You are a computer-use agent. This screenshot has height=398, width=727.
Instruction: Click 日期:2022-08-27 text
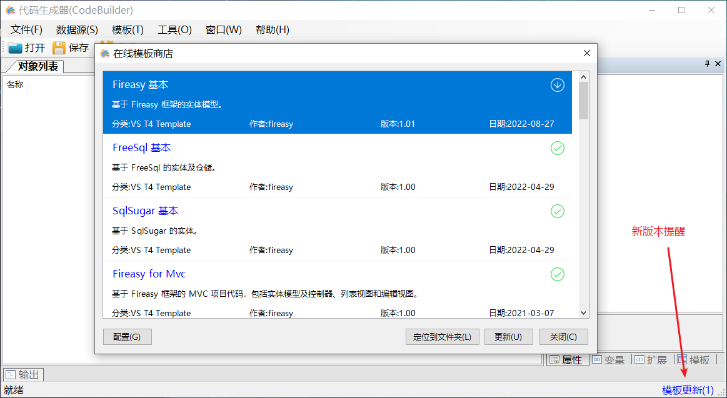click(x=521, y=124)
